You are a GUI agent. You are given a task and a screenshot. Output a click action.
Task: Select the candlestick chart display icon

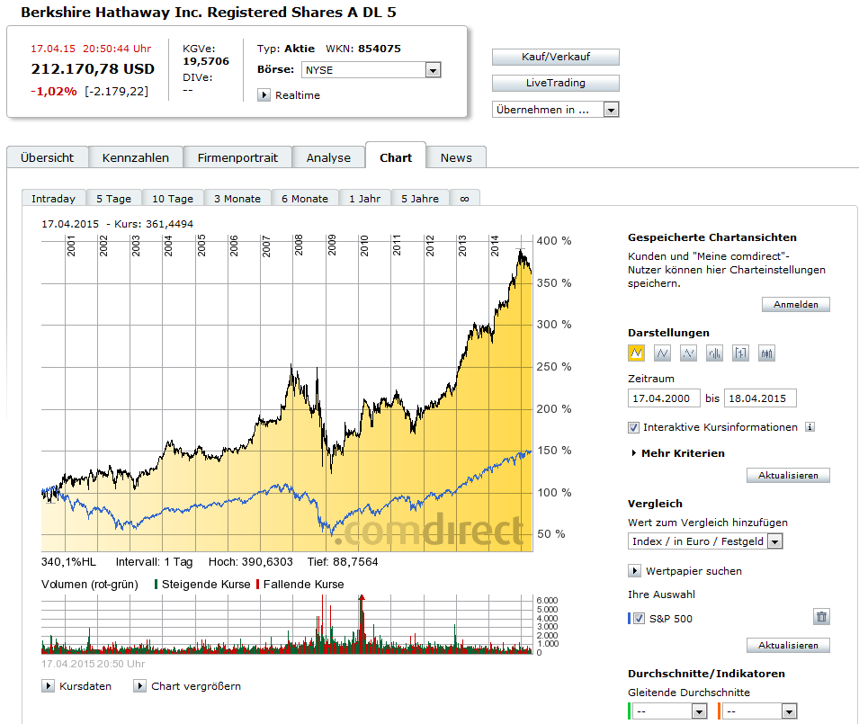coord(766,353)
